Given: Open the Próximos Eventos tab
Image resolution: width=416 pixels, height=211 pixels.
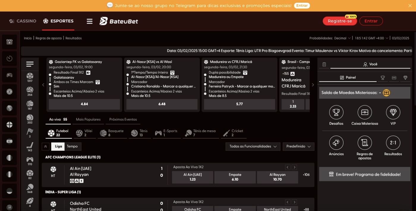Looking at the screenshot, I should click(x=123, y=119).
